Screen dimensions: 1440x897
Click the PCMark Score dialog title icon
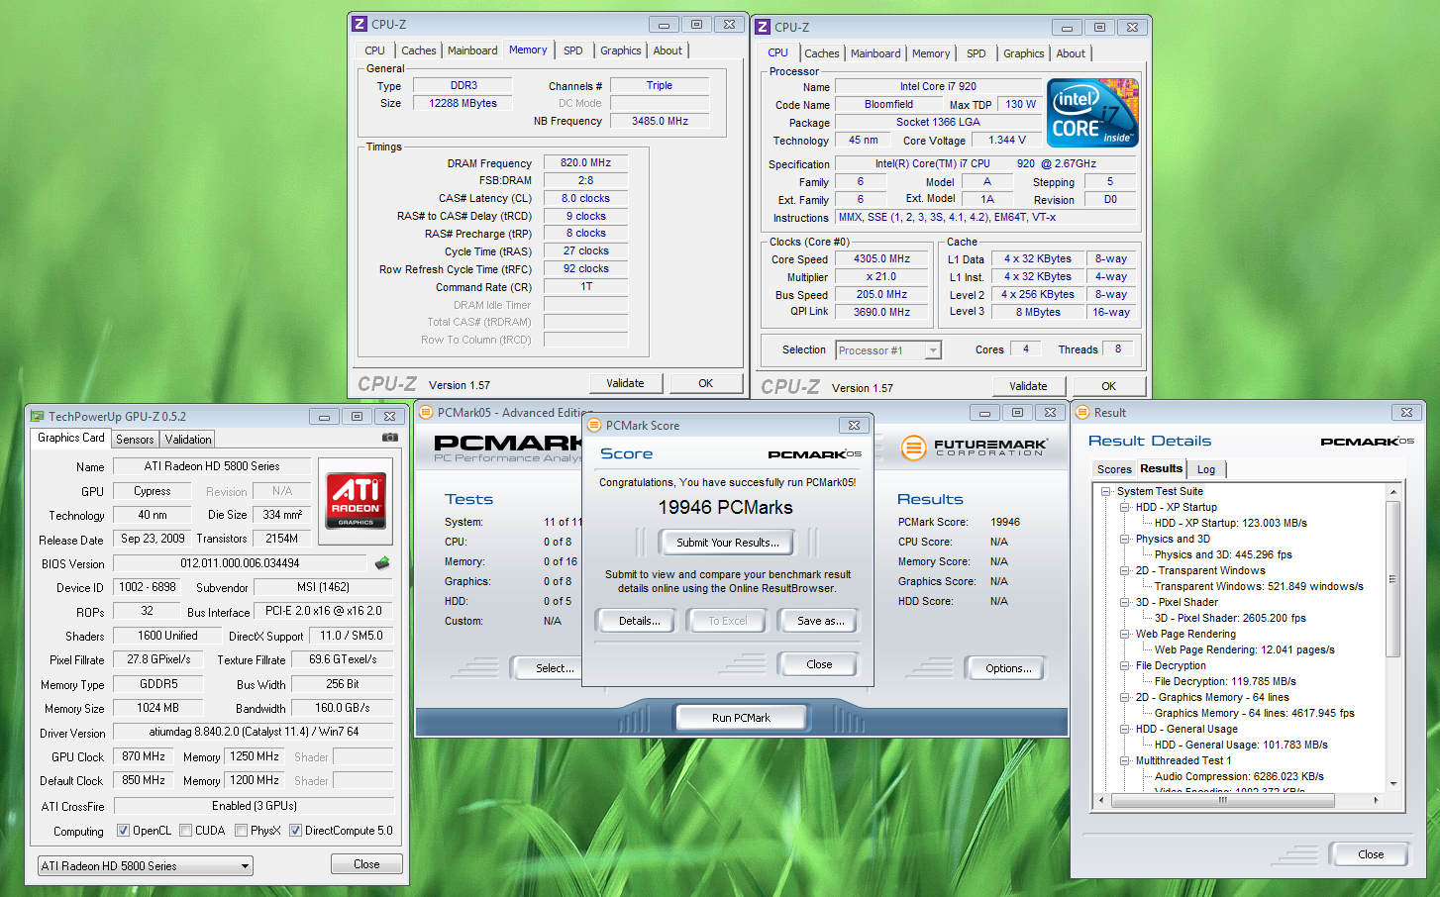594,425
